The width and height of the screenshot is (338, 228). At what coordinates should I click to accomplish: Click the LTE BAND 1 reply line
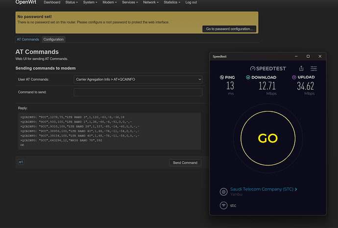(76, 122)
